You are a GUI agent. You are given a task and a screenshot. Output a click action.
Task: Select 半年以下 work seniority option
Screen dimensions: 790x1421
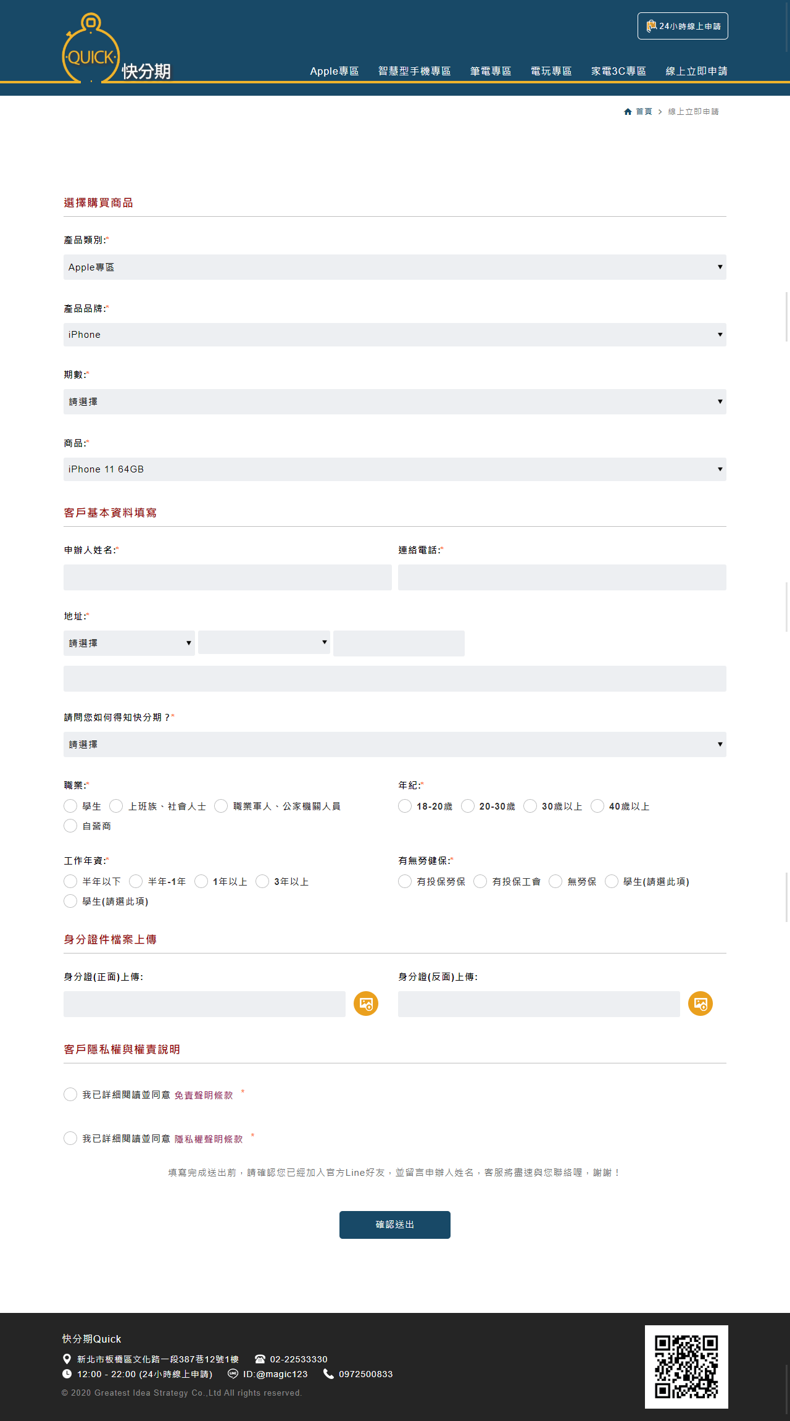[70, 881]
